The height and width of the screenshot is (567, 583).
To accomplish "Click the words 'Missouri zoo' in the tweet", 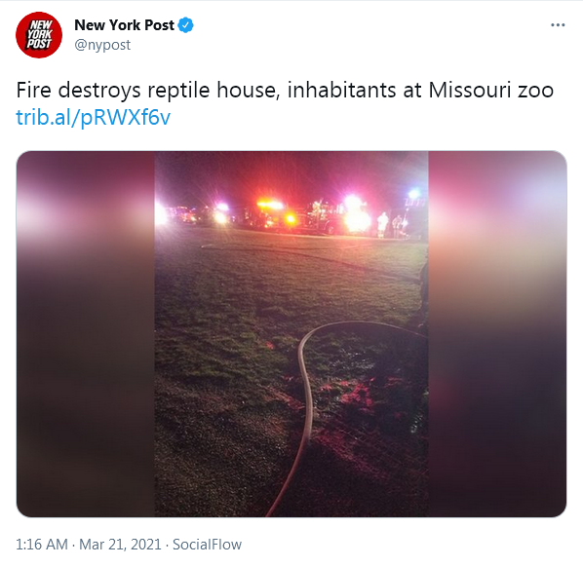I will (x=490, y=90).
